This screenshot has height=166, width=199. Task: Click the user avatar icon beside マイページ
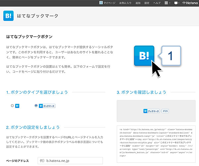point(101,3)
